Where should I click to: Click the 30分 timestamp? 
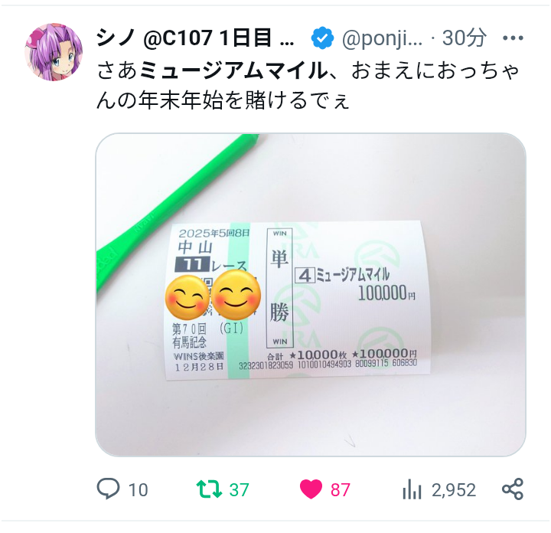[x=465, y=38]
